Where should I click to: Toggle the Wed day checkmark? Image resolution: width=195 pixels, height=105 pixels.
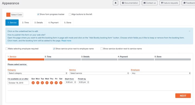[x=47, y=83]
